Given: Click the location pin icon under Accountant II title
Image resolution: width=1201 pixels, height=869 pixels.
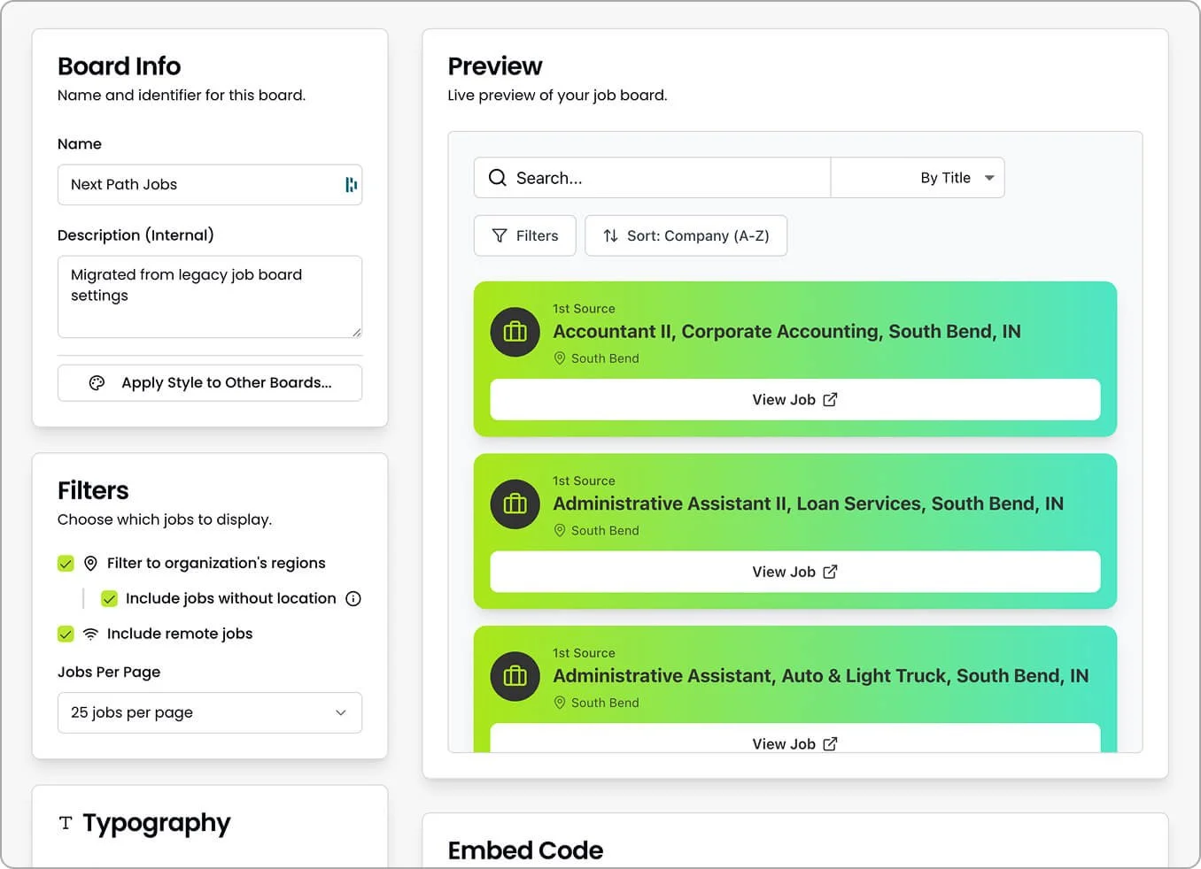Looking at the screenshot, I should [x=560, y=358].
